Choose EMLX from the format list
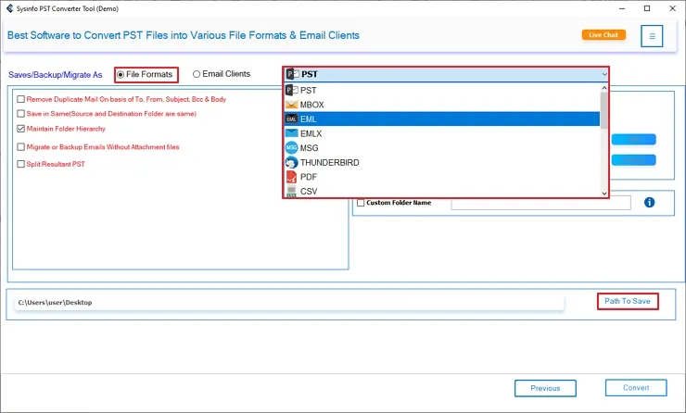 point(442,133)
